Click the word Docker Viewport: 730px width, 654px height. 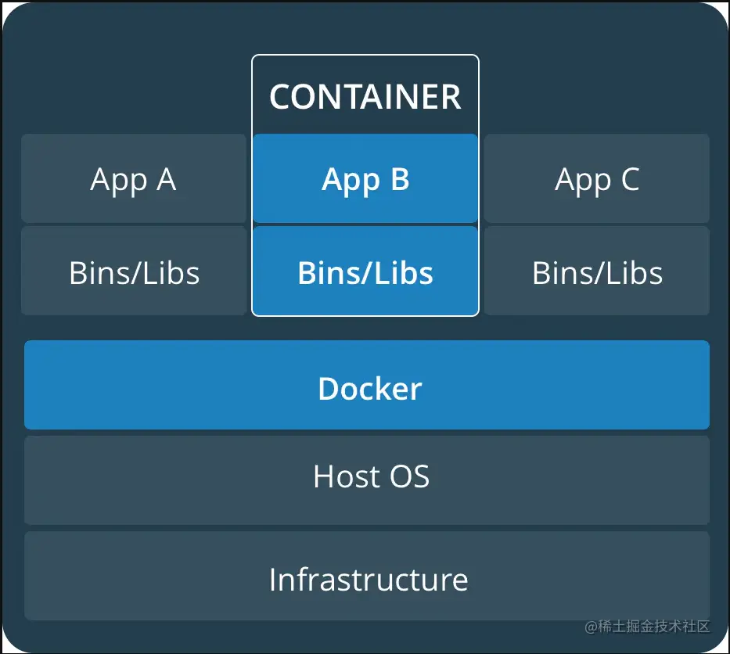[x=370, y=389]
